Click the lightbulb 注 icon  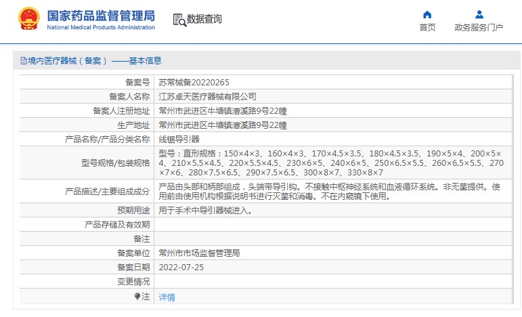(137, 296)
